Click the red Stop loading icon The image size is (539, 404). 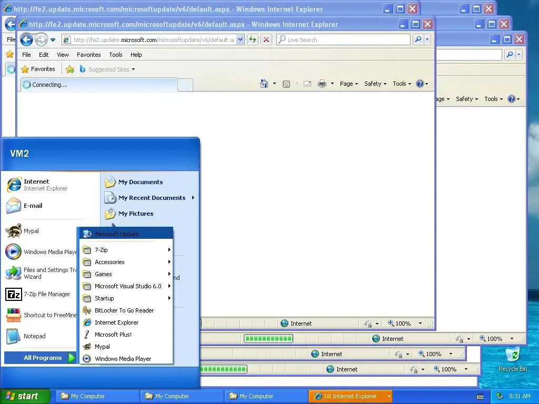[266, 39]
